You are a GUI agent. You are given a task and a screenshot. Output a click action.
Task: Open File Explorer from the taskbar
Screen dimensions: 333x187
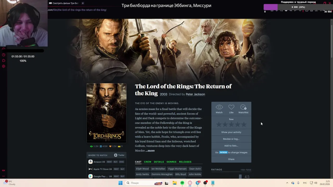174,183
